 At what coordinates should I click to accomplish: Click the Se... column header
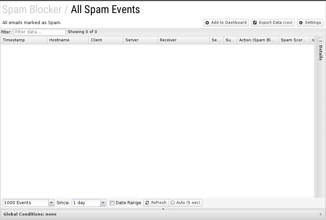(x=217, y=40)
